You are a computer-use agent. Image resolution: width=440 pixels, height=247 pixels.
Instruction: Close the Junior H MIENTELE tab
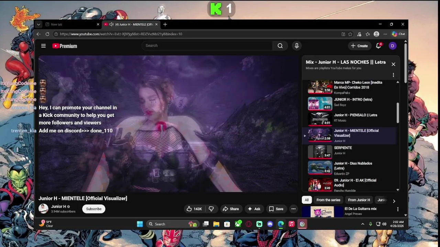pos(156,24)
